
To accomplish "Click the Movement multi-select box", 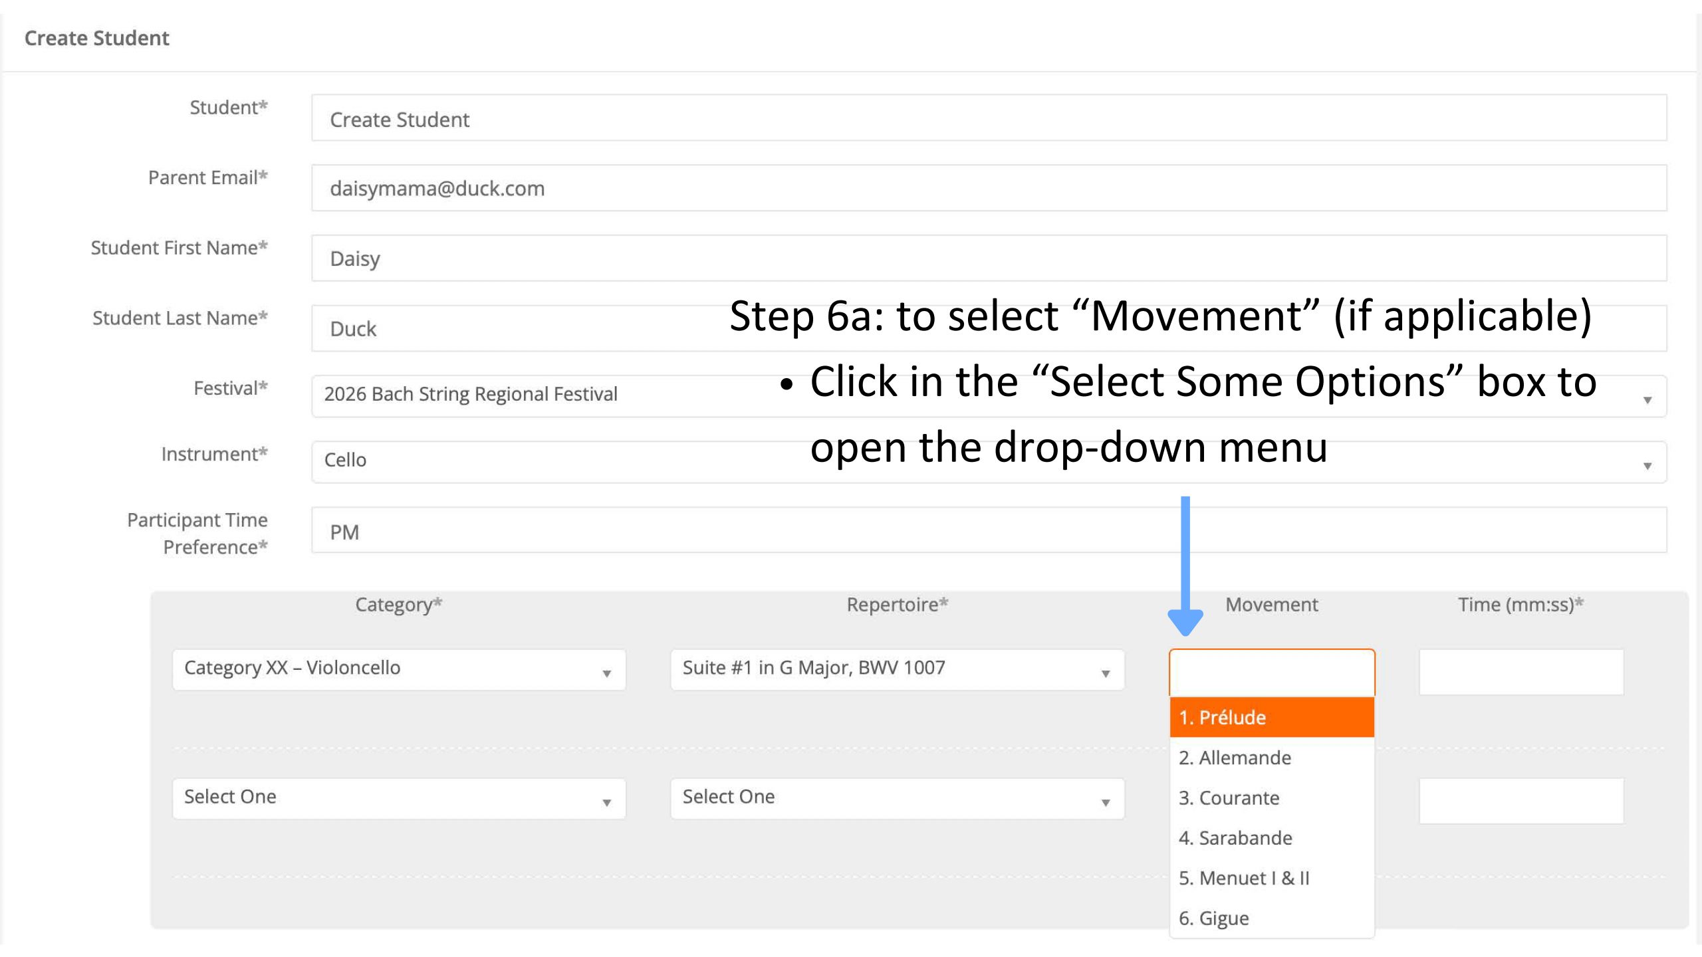I will [1271, 672].
